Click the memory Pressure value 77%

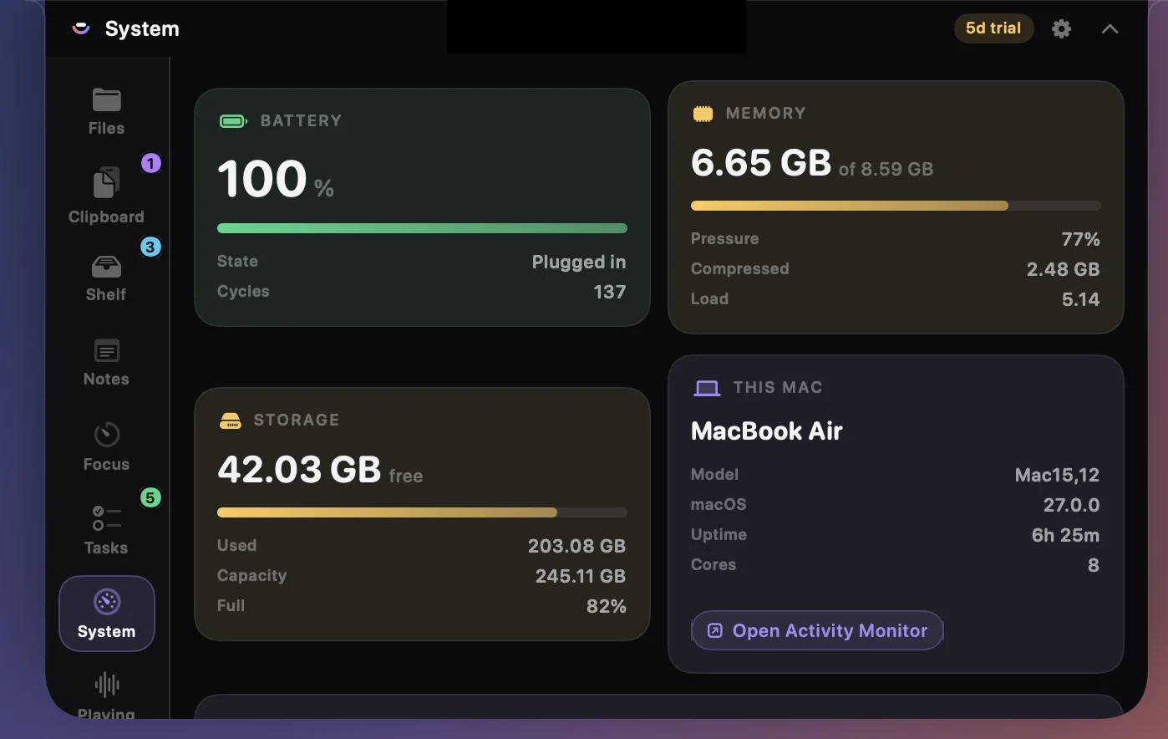1080,239
